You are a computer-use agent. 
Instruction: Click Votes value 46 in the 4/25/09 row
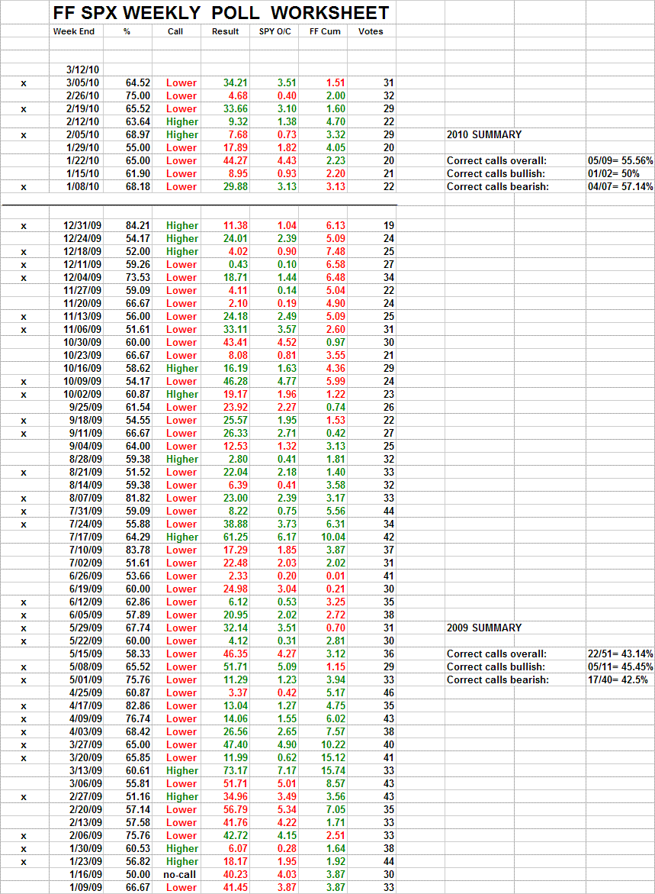[x=389, y=692]
